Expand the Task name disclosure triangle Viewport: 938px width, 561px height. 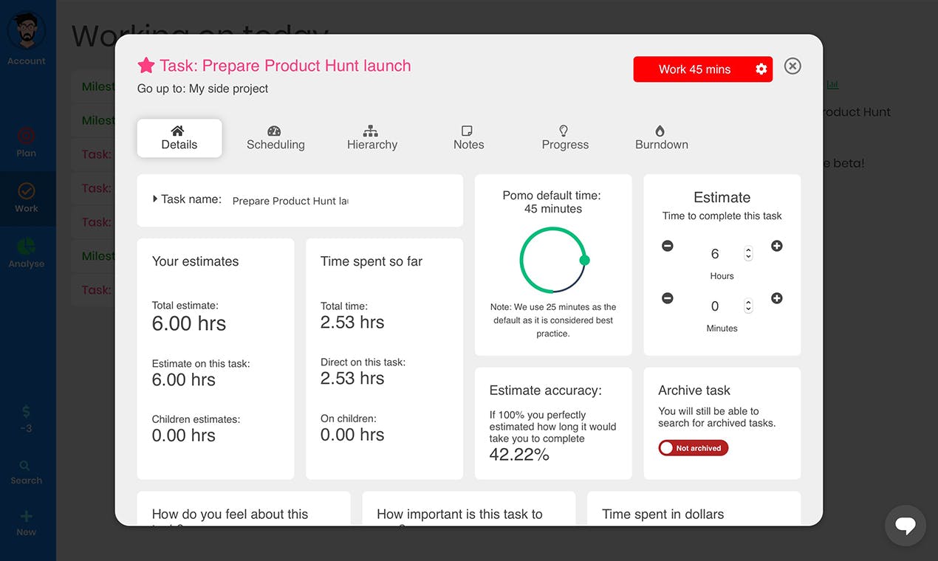click(x=155, y=199)
